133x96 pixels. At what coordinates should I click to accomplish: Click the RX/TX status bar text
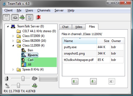19,91
